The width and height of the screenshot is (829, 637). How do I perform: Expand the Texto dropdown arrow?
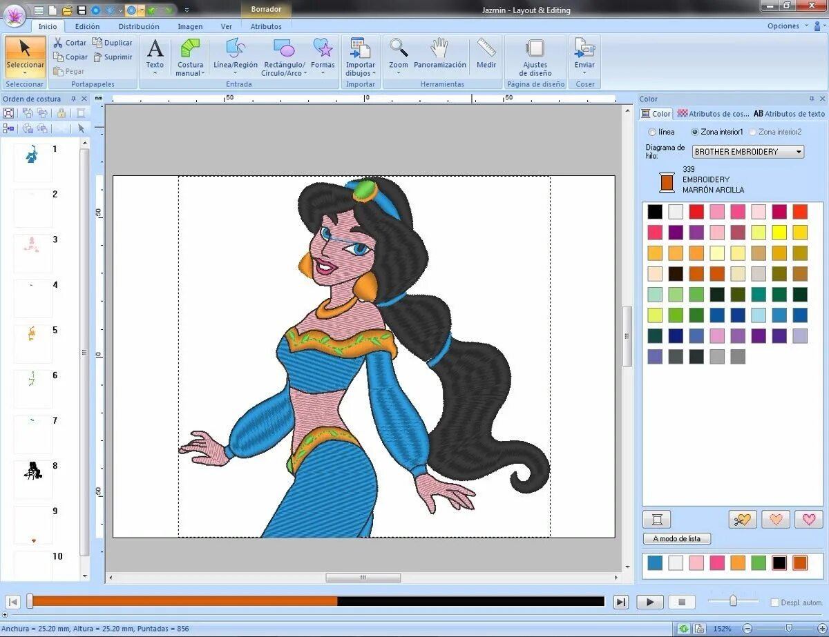[x=155, y=73]
